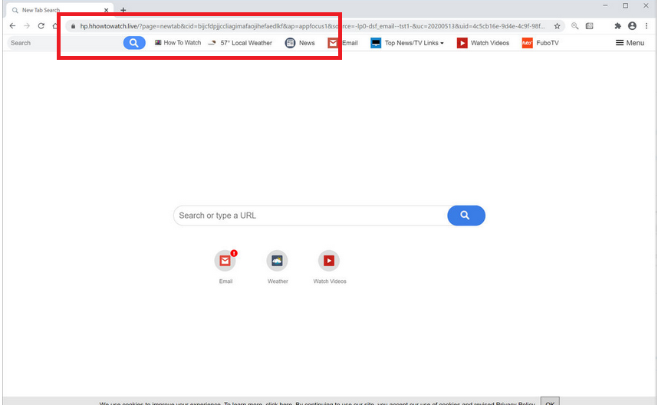
Task: Open the Weather shortcut icon
Action: [277, 262]
